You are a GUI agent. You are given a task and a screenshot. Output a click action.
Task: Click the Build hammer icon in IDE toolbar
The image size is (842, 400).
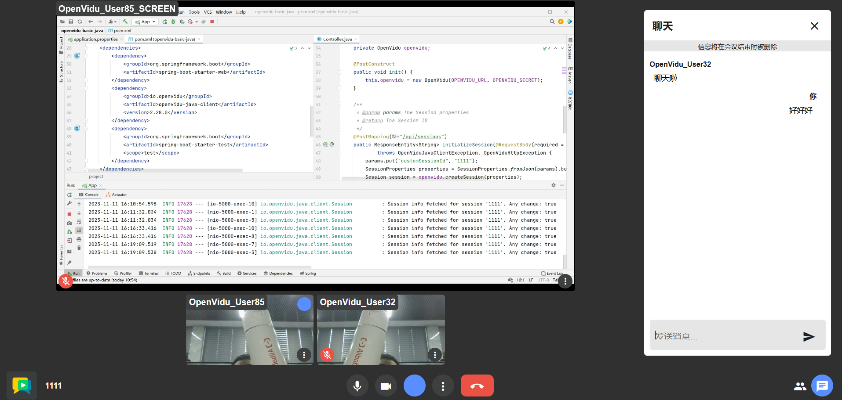tap(125, 22)
